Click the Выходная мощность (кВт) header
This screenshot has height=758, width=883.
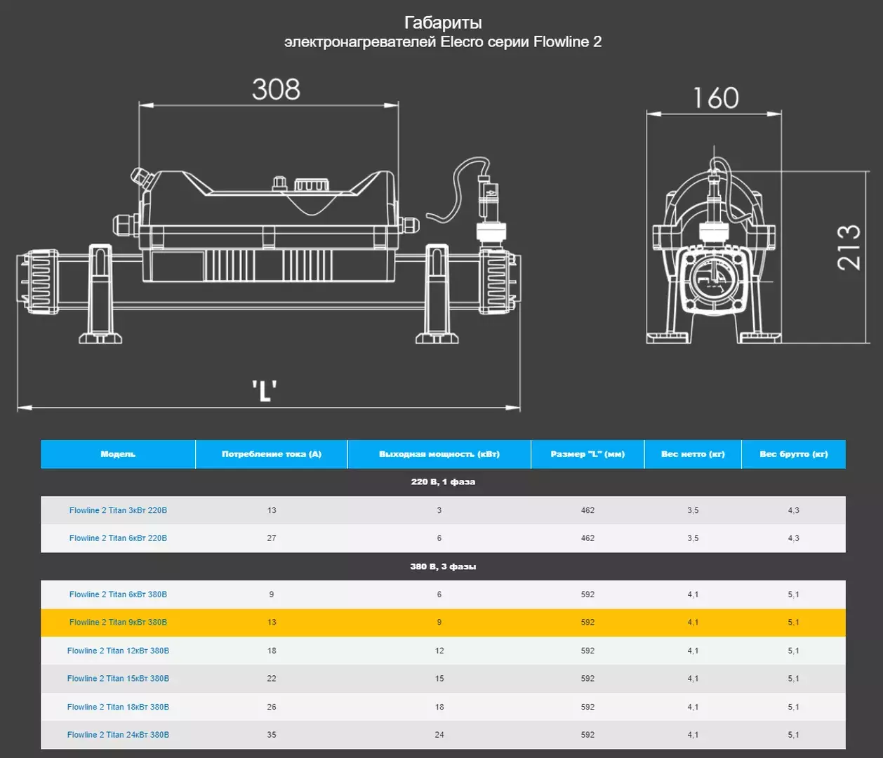click(x=439, y=454)
